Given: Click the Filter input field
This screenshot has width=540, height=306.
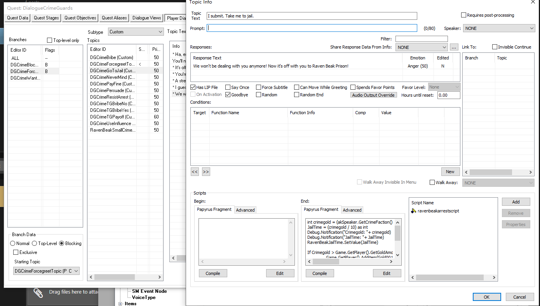Looking at the screenshot, I should pos(422,39).
